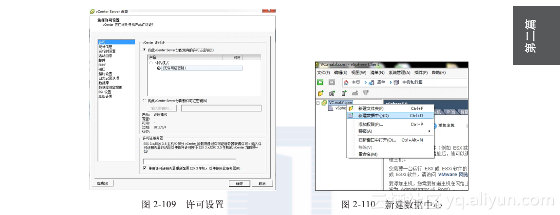560x215 pixels.
Task: Switch to the IP 池 tab
Action: pos(451,111)
